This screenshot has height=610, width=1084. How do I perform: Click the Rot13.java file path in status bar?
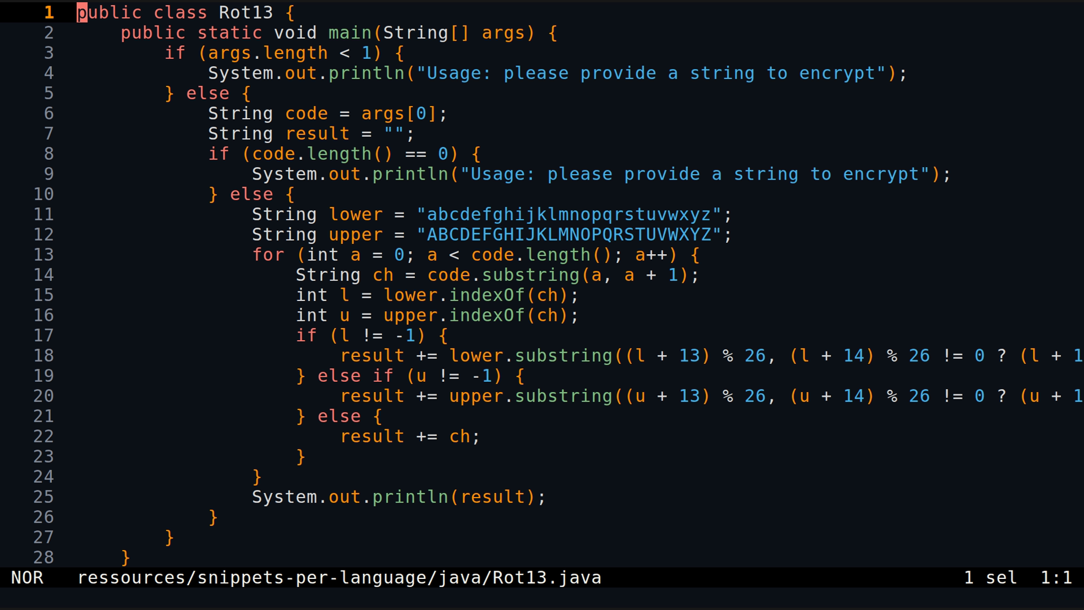(x=339, y=577)
